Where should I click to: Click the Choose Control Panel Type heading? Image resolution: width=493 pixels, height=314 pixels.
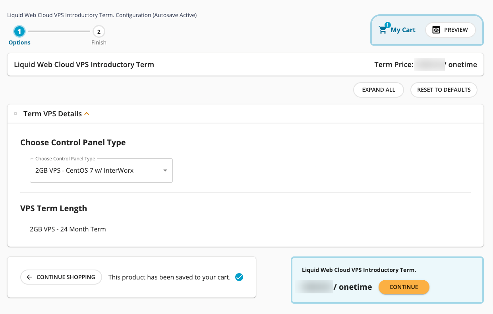pos(73,143)
